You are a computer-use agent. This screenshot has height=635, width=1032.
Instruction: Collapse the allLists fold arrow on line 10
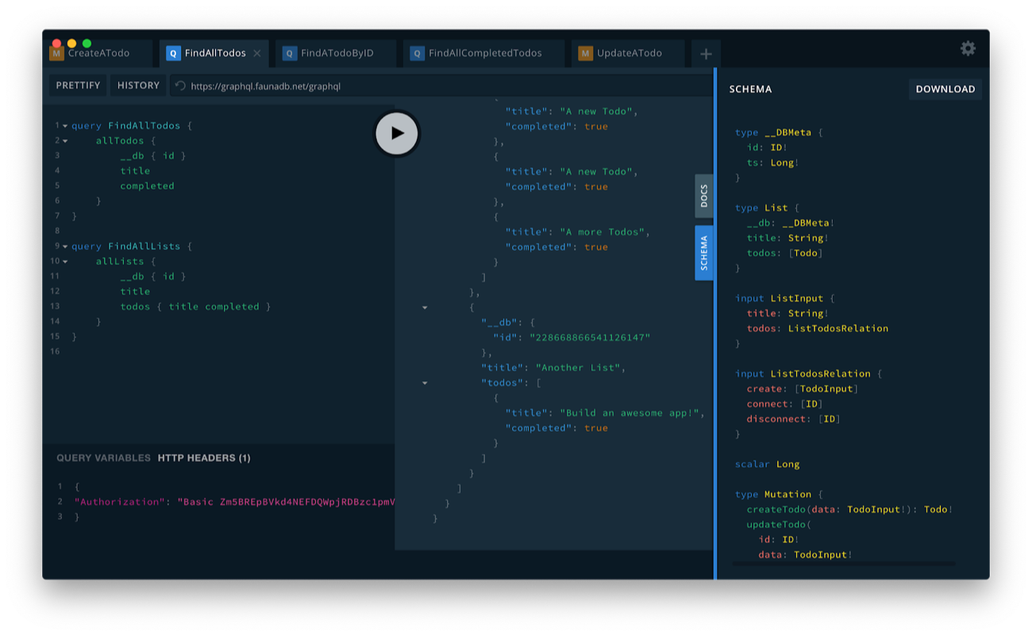coord(65,262)
